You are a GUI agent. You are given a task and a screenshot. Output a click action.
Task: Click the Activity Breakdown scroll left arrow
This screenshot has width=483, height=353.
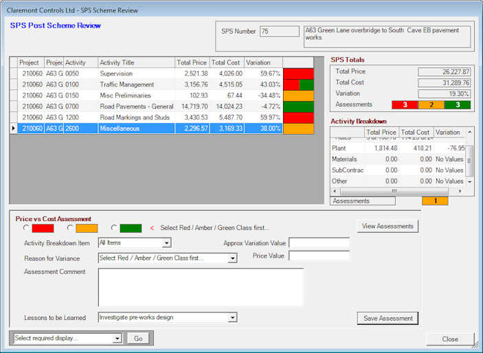[335, 192]
